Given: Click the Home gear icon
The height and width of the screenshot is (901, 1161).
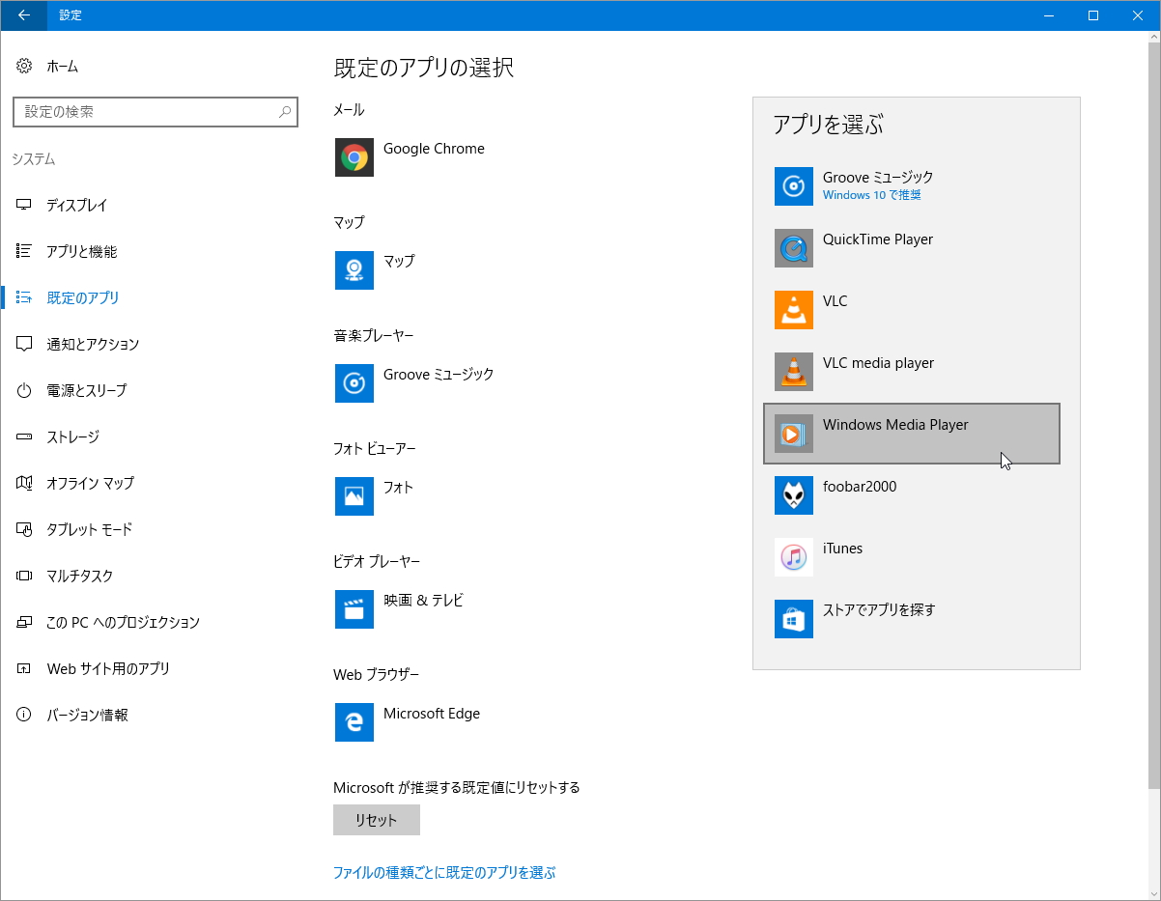Looking at the screenshot, I should (24, 67).
